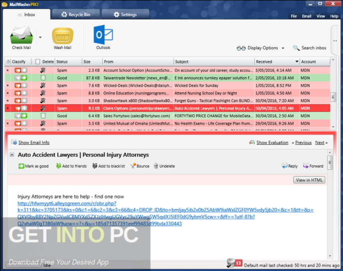
Task: Sort by the Subject column header
Action: click(x=214, y=62)
